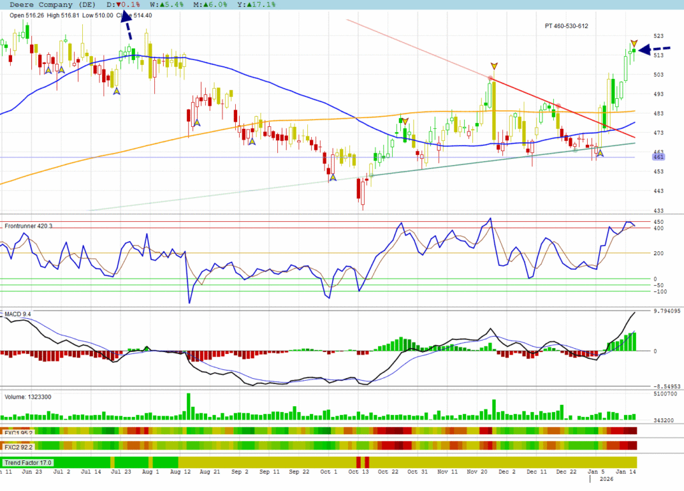Click the blue buy arrow near Aug 12
The height and width of the screenshot is (491, 684).
click(x=196, y=122)
